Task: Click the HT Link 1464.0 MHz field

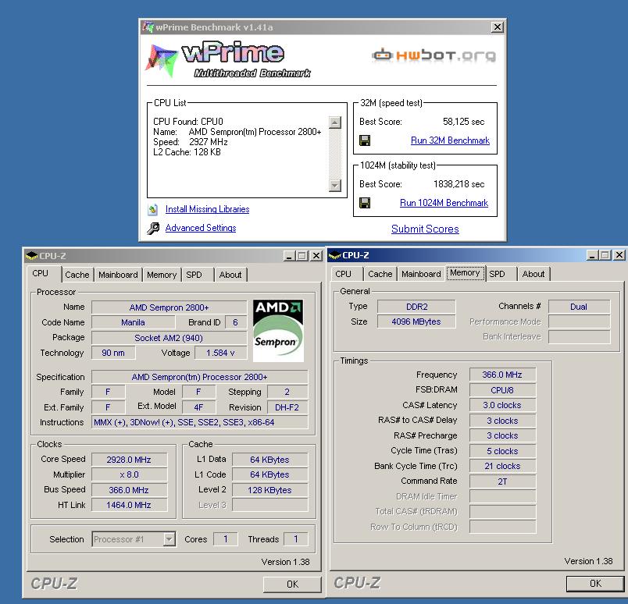Action: tap(129, 505)
